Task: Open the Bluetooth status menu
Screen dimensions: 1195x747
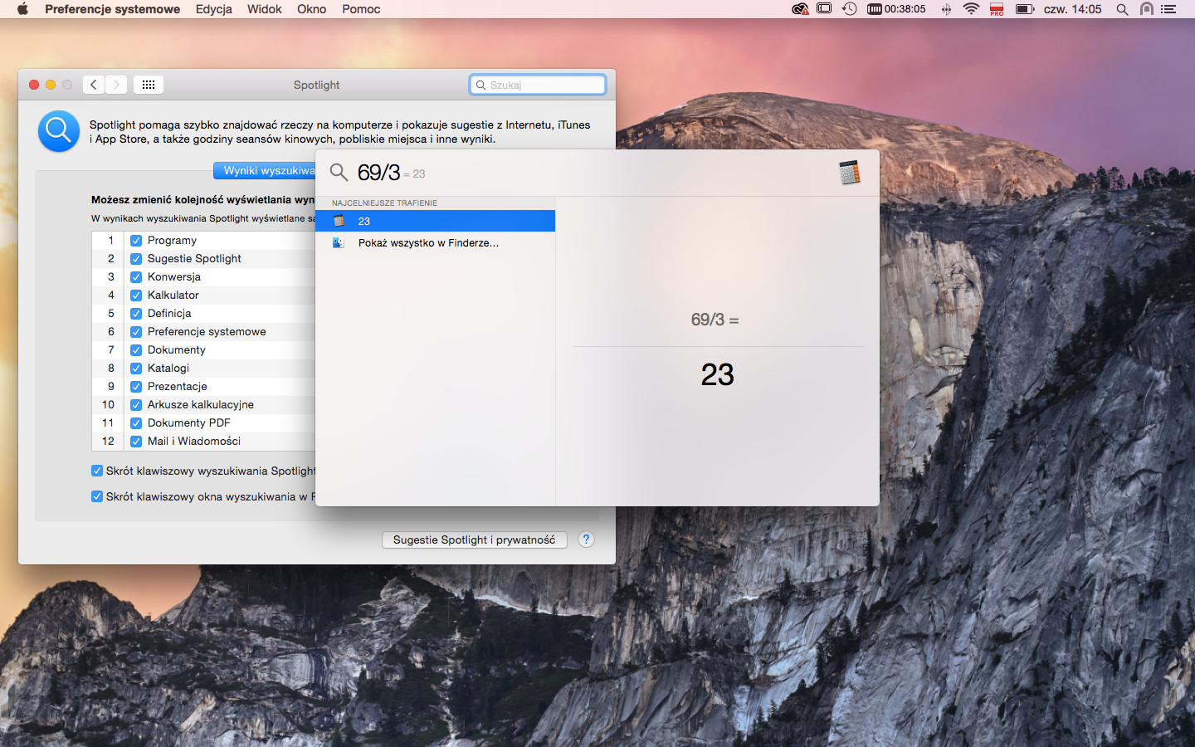Action: [x=946, y=9]
